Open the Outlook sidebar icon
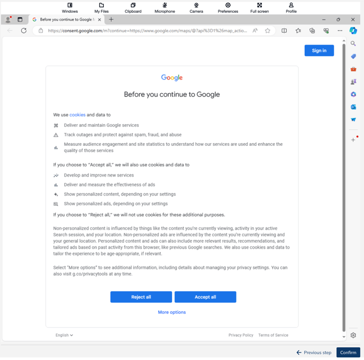Viewport: 364px width, 360px height. click(x=353, y=107)
